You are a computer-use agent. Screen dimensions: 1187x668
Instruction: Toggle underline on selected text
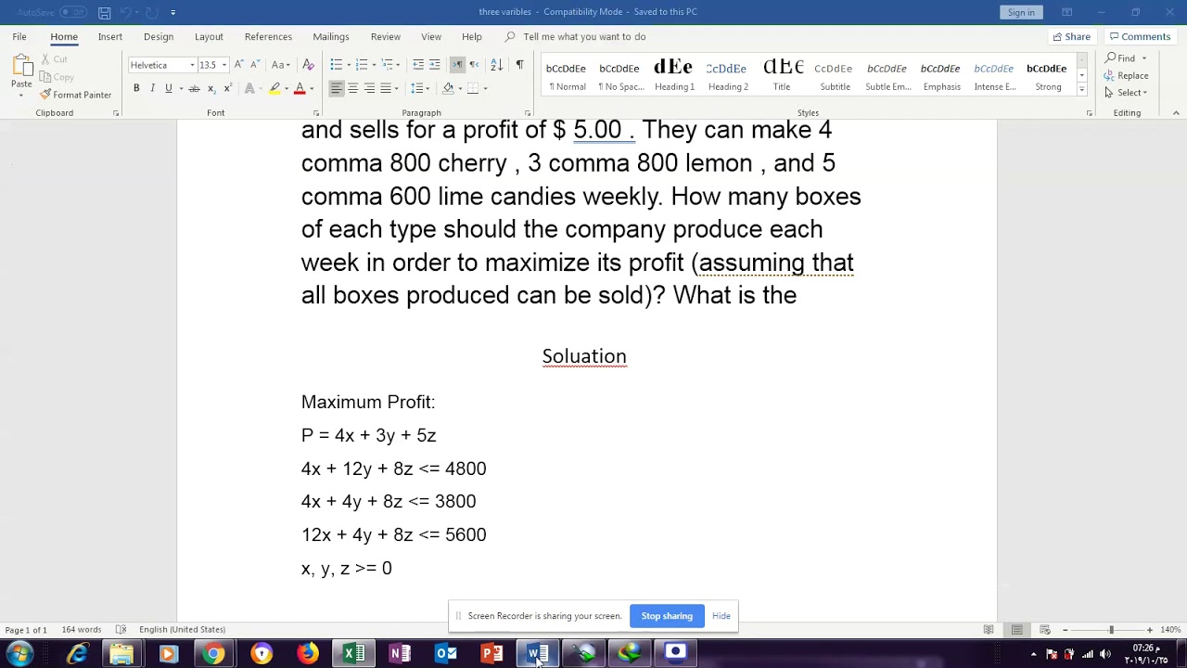pos(168,88)
